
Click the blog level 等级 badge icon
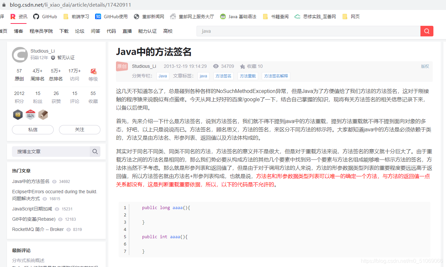tap(93, 71)
